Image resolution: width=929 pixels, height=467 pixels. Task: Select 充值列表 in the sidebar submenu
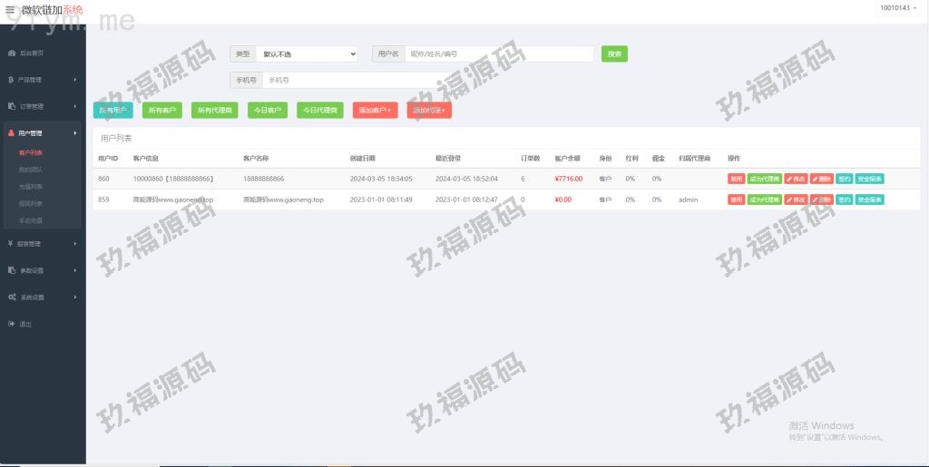pyautogui.click(x=31, y=187)
